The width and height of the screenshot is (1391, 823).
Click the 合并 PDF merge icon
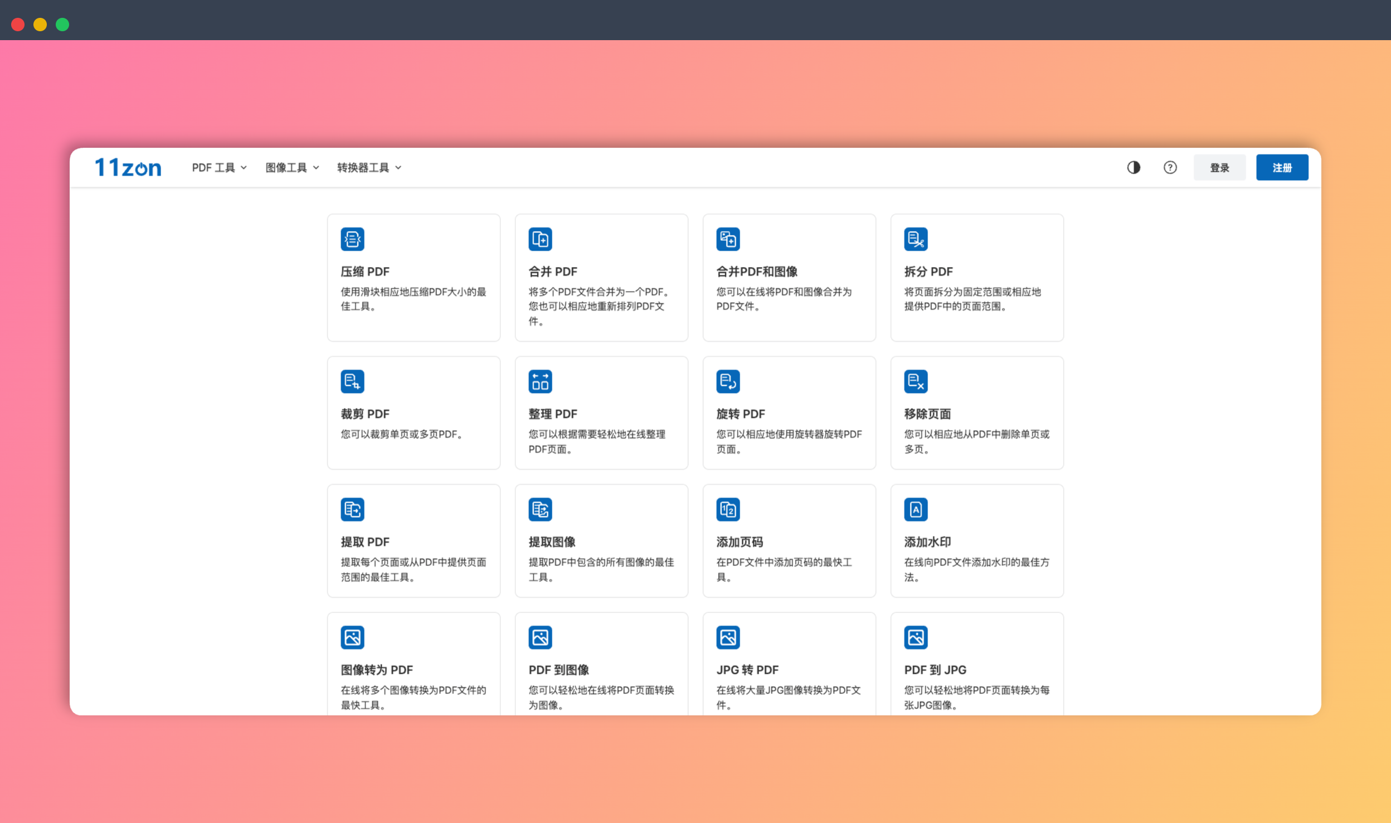[540, 239]
